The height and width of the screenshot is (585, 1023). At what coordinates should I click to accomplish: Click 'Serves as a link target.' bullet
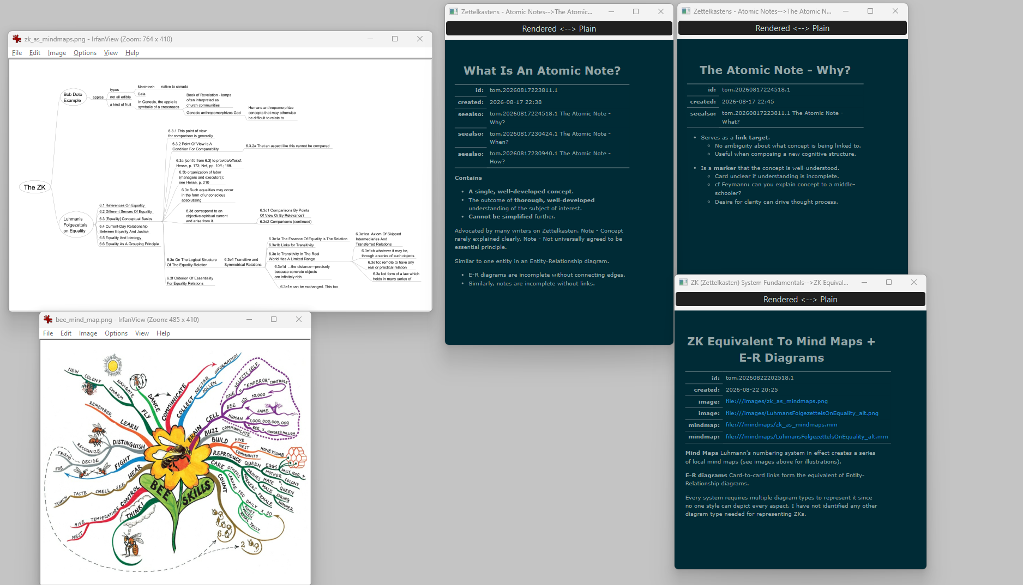735,138
